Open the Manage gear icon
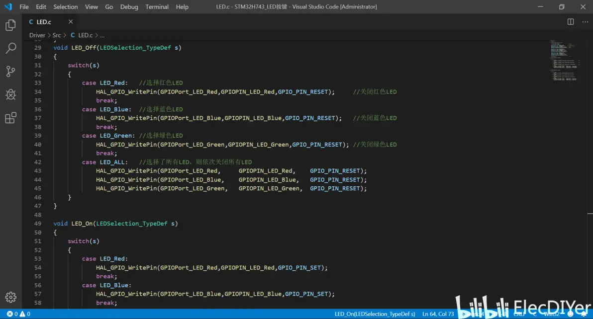Image resolution: width=593 pixels, height=319 pixels. (10, 297)
